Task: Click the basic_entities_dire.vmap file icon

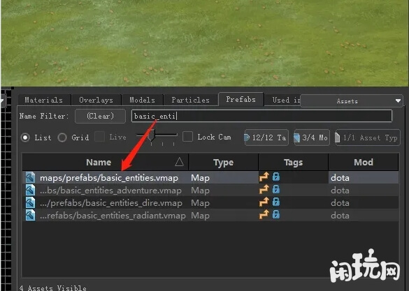Action: tap(30, 203)
